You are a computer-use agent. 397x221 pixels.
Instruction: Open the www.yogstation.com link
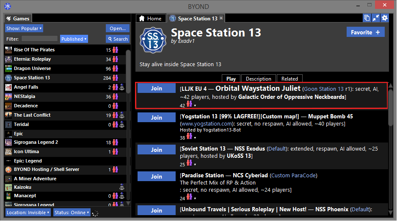pyautogui.click(x=207, y=124)
